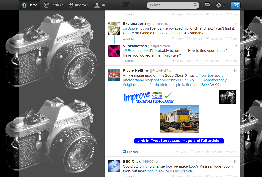The height and width of the screenshot is (177, 262).
Task: Compose a new Tweet button
Action: tap(236, 5)
